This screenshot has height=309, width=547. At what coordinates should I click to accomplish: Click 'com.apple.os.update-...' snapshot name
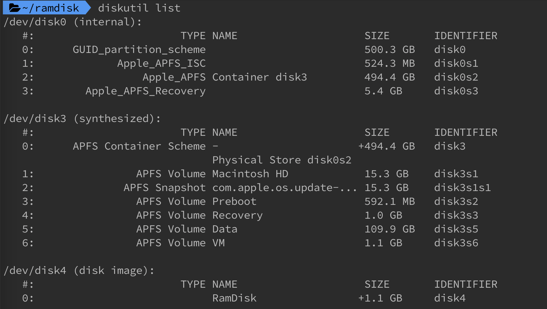pos(285,188)
